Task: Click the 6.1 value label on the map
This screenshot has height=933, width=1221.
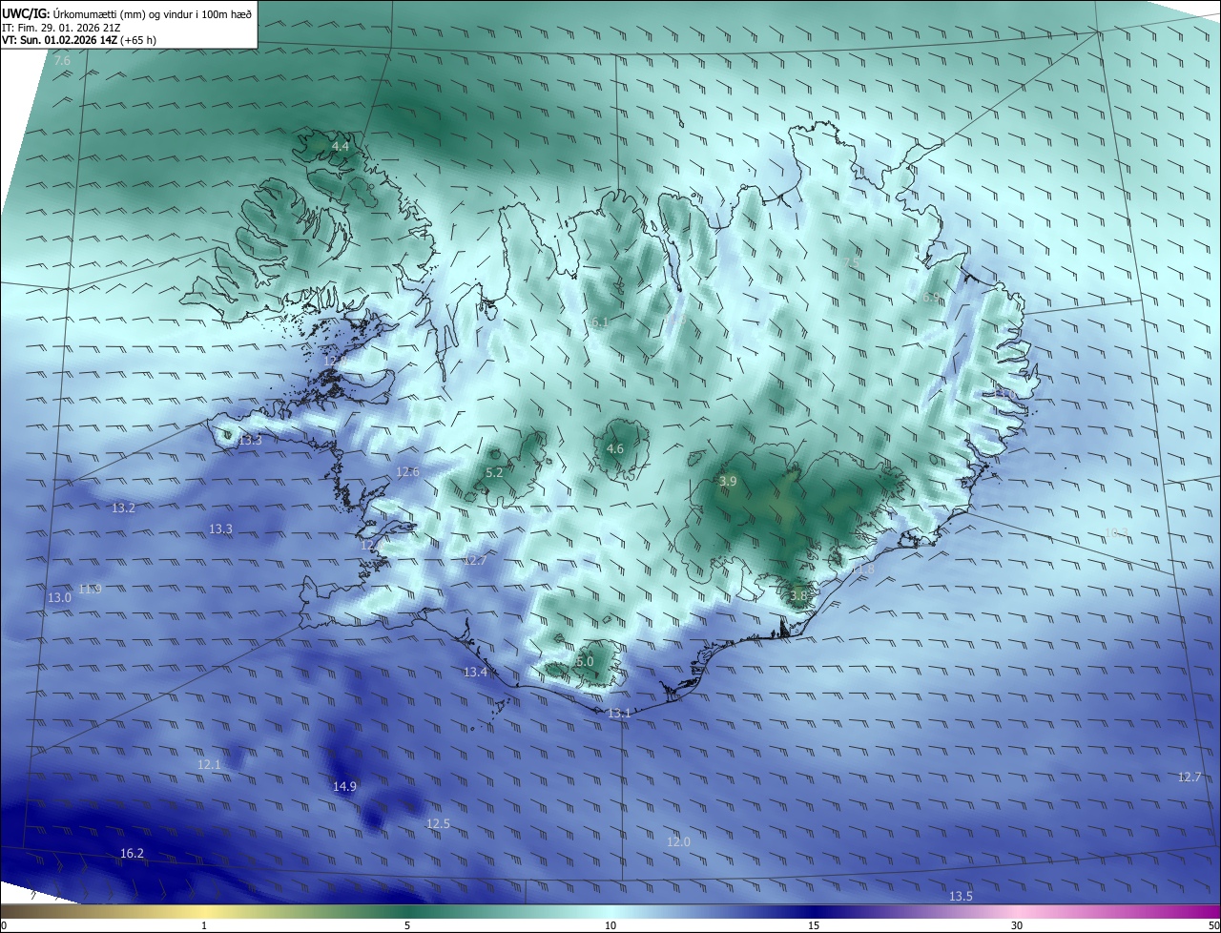Action: click(x=600, y=322)
